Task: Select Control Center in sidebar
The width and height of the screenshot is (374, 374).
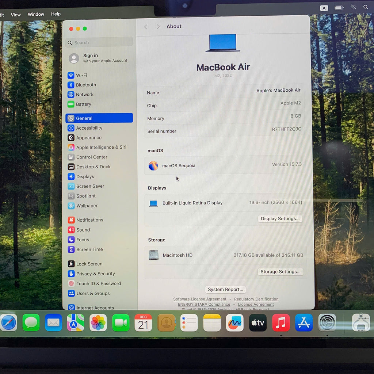Action: 91,157
